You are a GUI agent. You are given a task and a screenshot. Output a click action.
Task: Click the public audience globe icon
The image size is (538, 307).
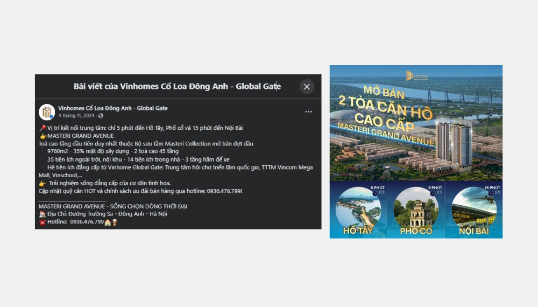(x=101, y=116)
